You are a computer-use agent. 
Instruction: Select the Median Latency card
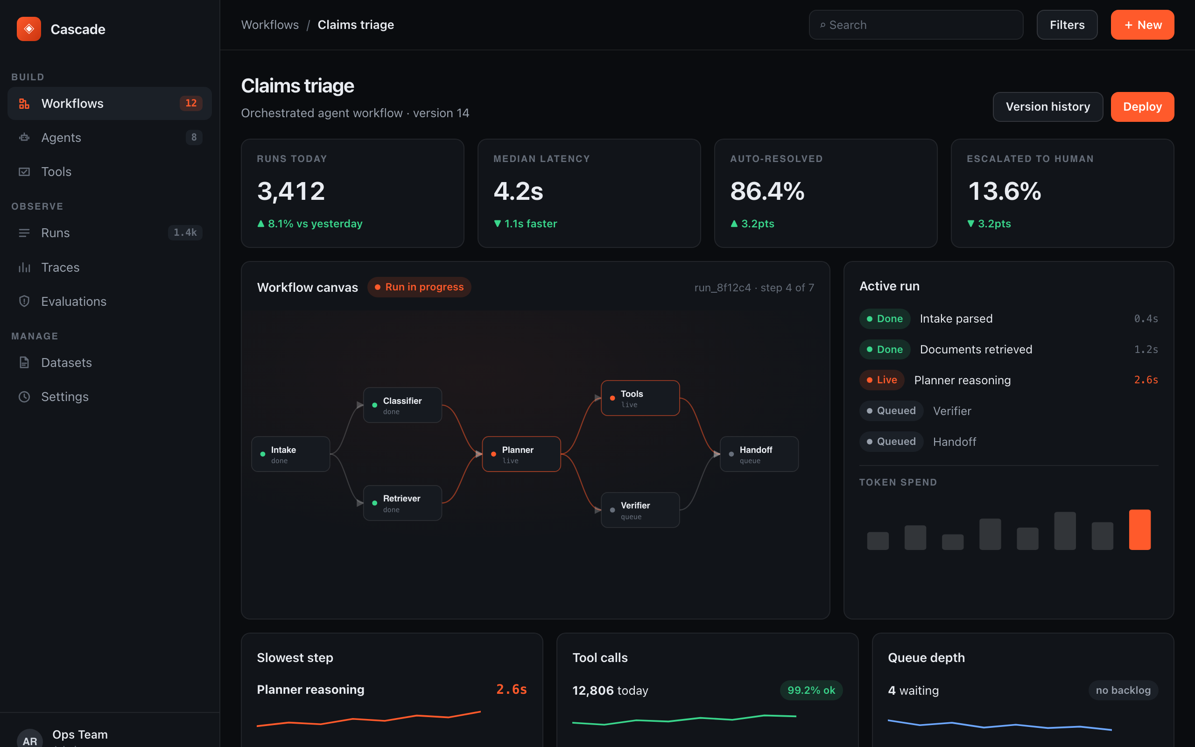click(x=589, y=193)
